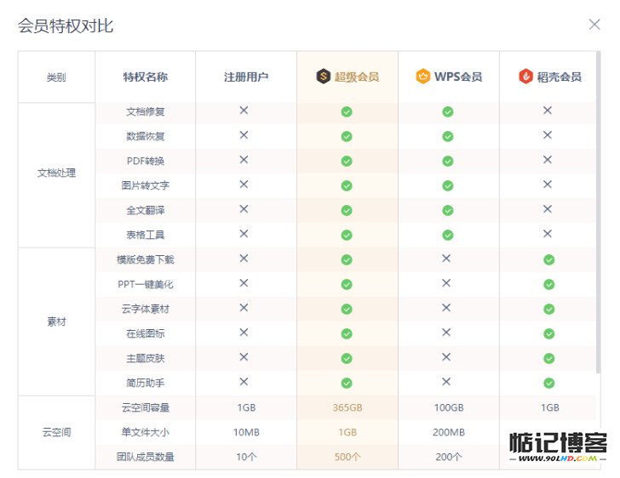Image resolution: width=620 pixels, height=478 pixels.
Task: Click 稻壳会员 check mark for 简历助手
Action: point(549,383)
